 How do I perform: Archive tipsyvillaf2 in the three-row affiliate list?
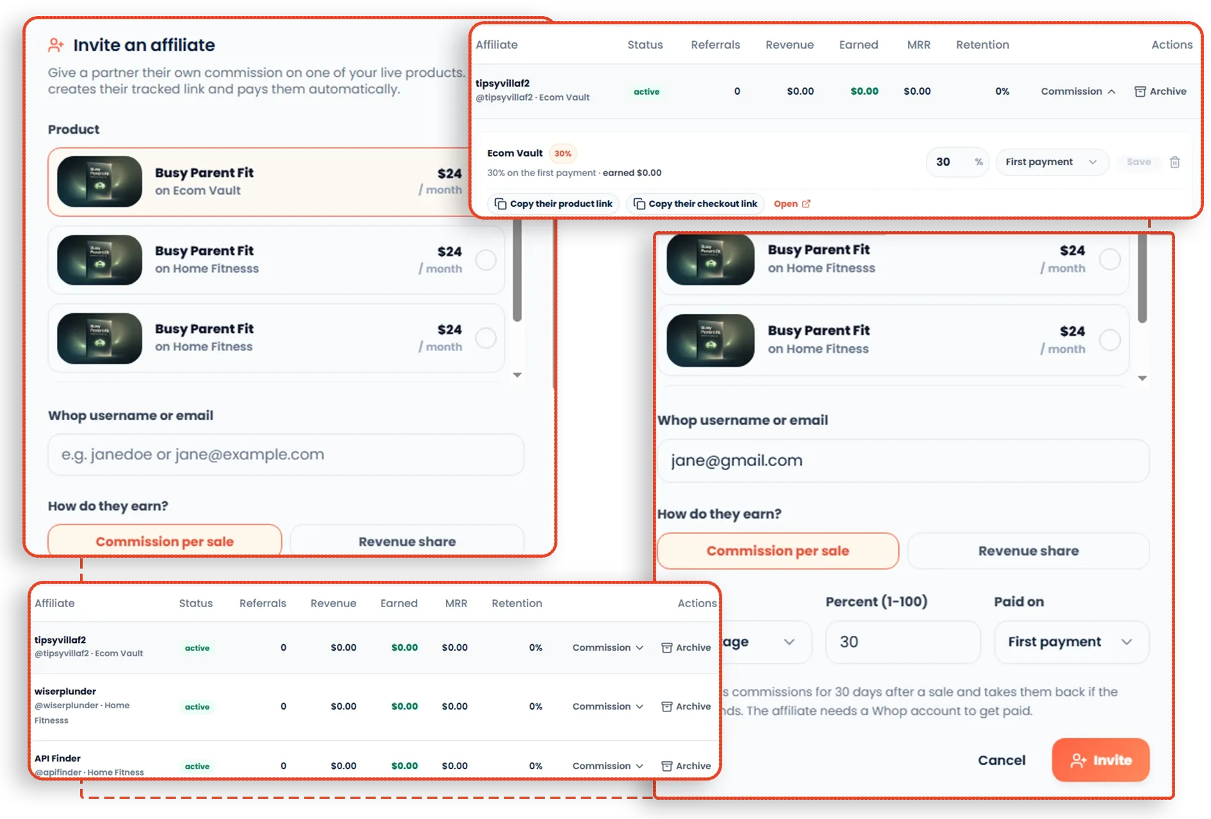686,647
